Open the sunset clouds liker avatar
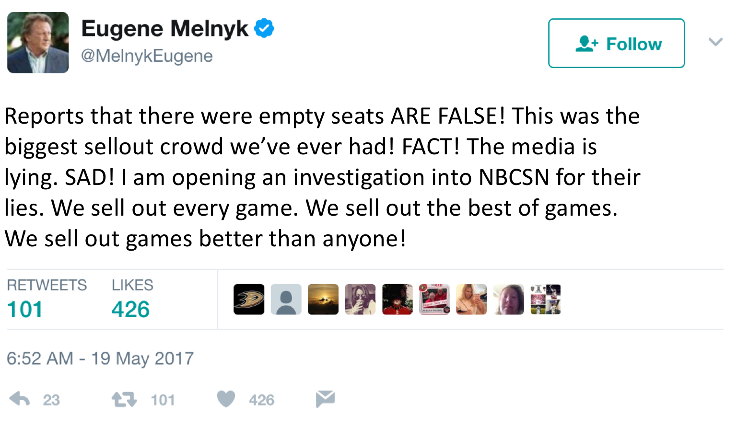The height and width of the screenshot is (427, 749). point(323,300)
